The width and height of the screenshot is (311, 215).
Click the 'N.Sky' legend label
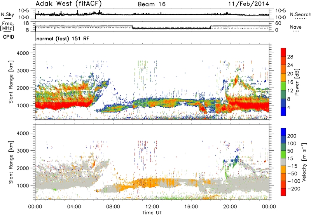[x=7, y=14]
